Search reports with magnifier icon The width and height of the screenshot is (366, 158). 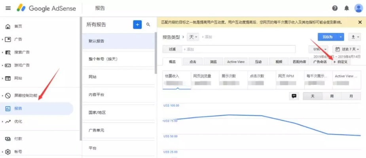[x=148, y=24]
